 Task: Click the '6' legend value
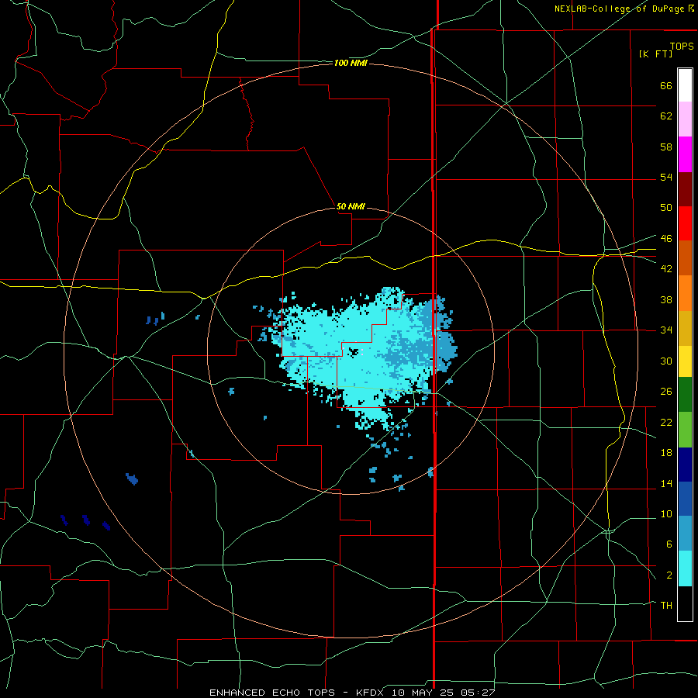pos(669,544)
